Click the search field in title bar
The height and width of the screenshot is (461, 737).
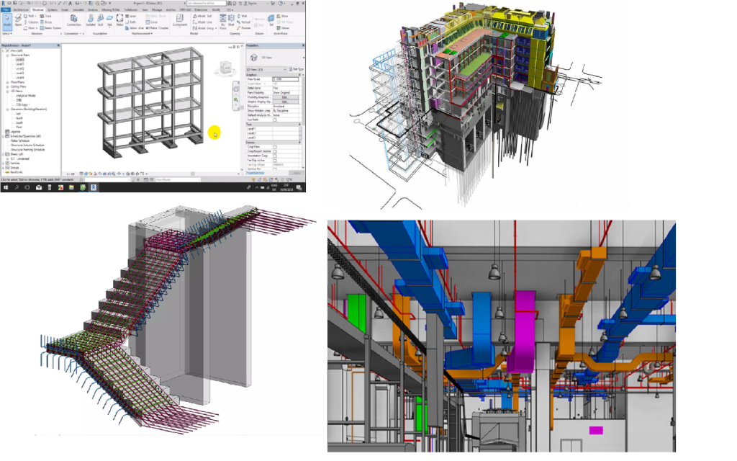point(207,4)
